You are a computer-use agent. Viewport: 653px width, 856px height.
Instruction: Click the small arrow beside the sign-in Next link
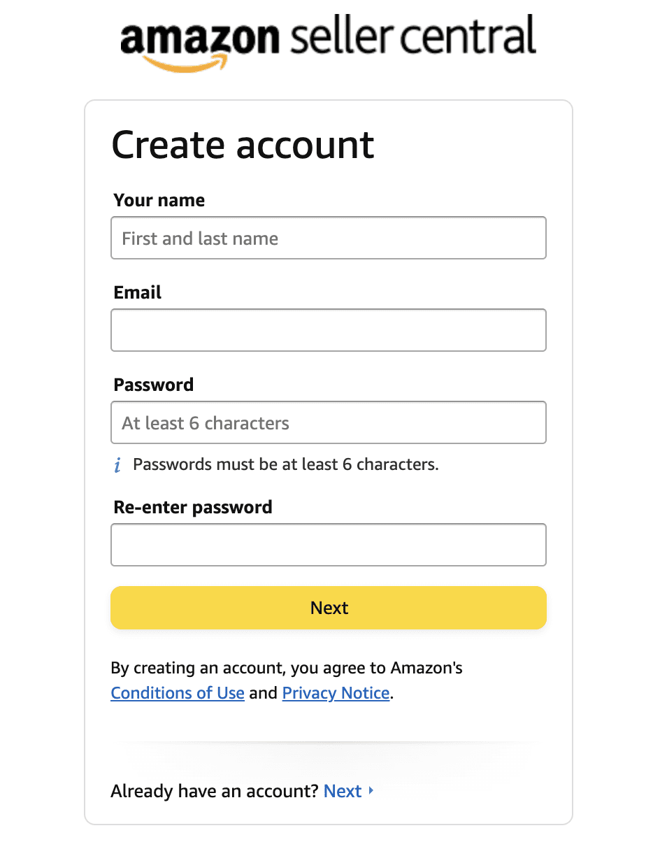(x=371, y=791)
